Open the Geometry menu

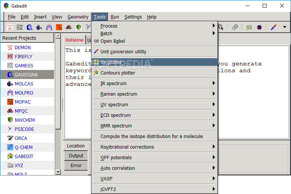point(78,17)
